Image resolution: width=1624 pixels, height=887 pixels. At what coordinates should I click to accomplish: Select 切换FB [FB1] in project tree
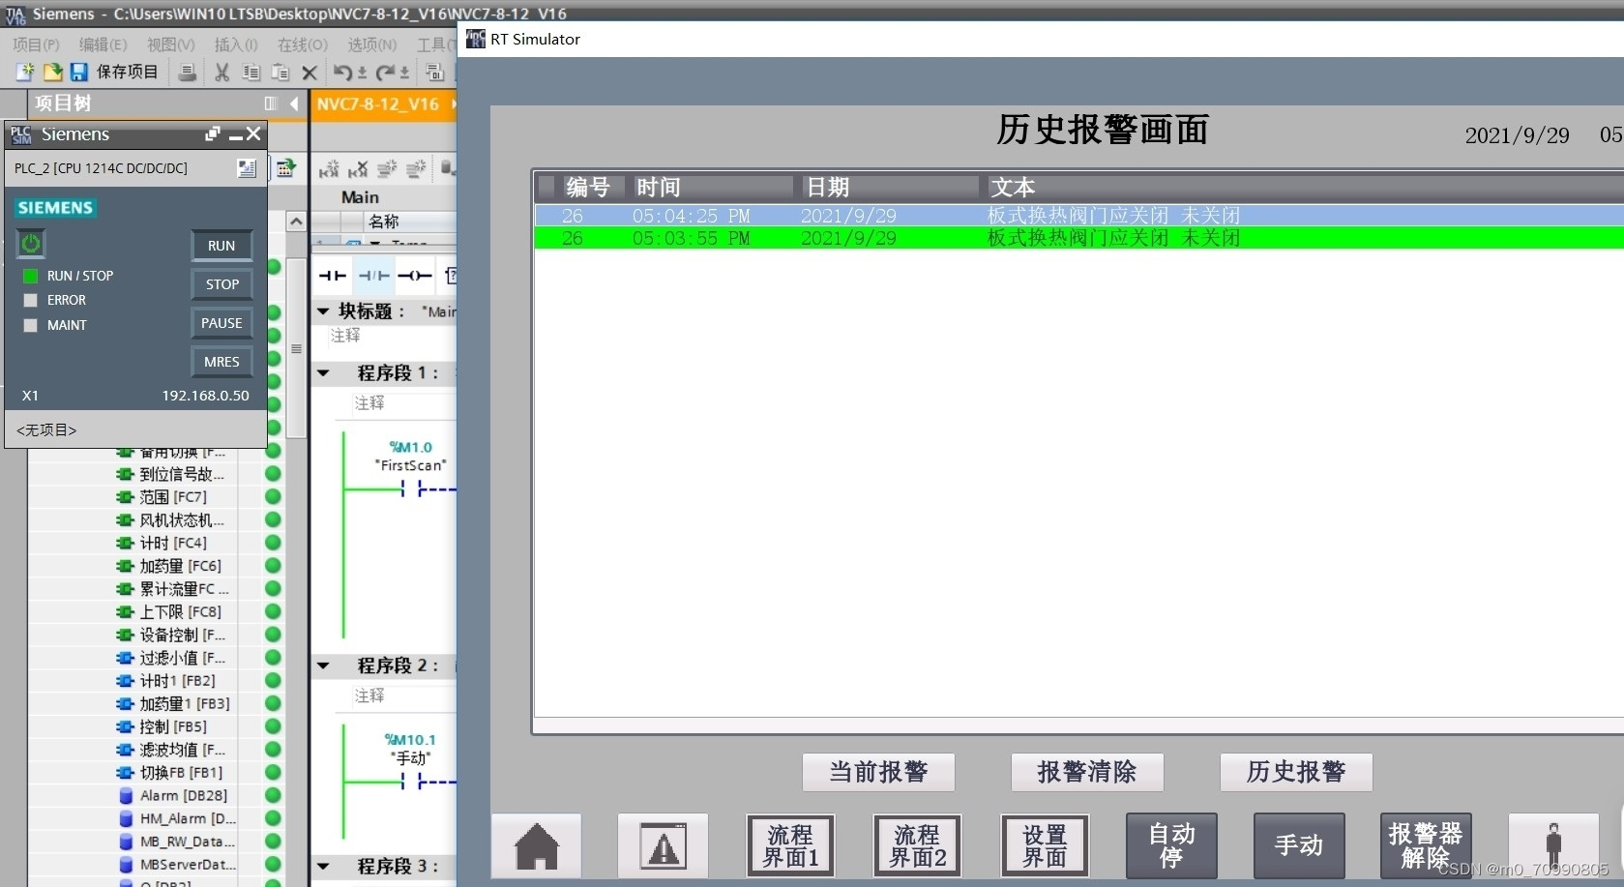coord(181,773)
